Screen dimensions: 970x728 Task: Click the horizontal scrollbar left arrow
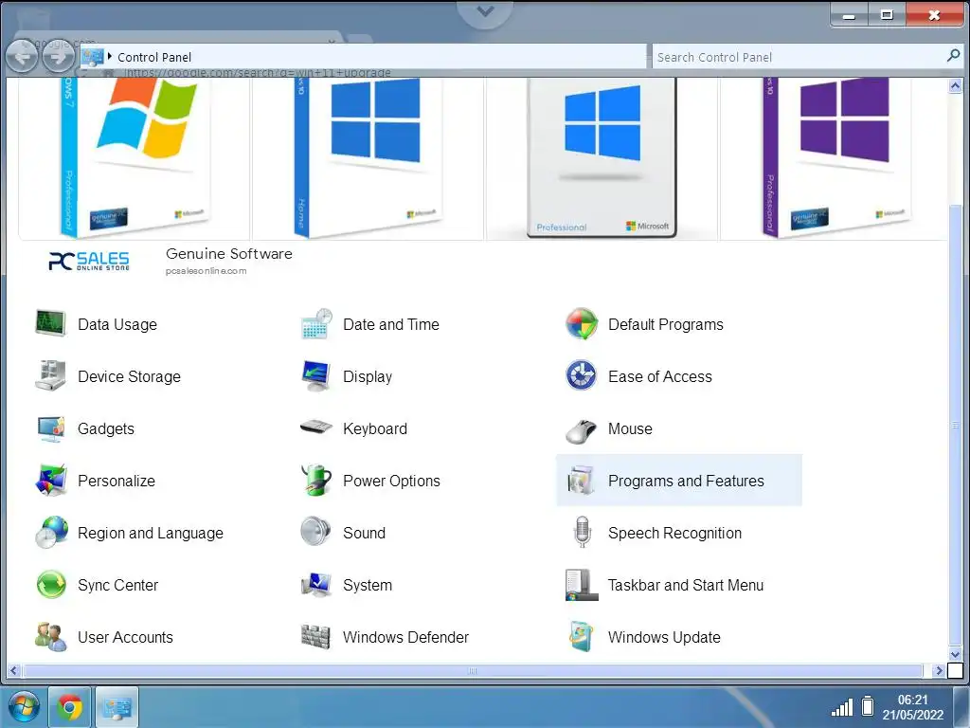coord(14,670)
